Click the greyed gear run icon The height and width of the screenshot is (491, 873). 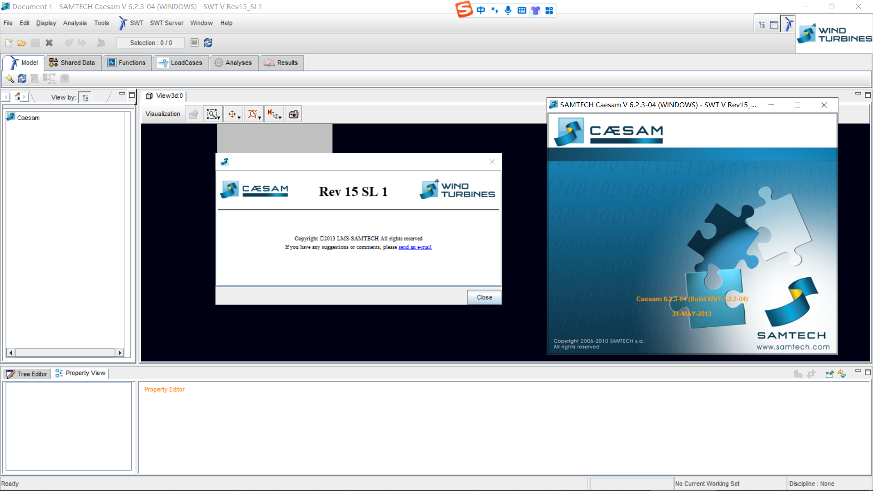click(x=101, y=43)
